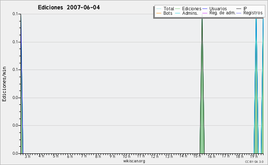Click the '17 h' x-axis label
The height and width of the screenshot is (165, 268).
[x=226, y=156]
